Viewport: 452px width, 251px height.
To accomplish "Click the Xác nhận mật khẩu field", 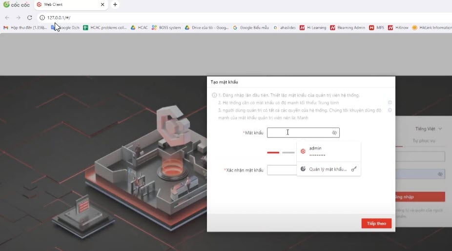I will [x=282, y=170].
